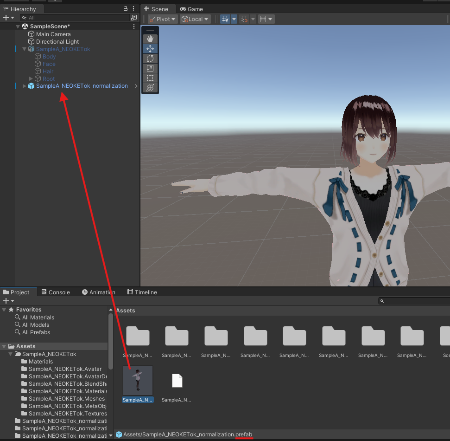The width and height of the screenshot is (450, 441).
Task: Select the SampleA_NEOKETok_normalization prefab thumbnail
Action: coord(138,380)
